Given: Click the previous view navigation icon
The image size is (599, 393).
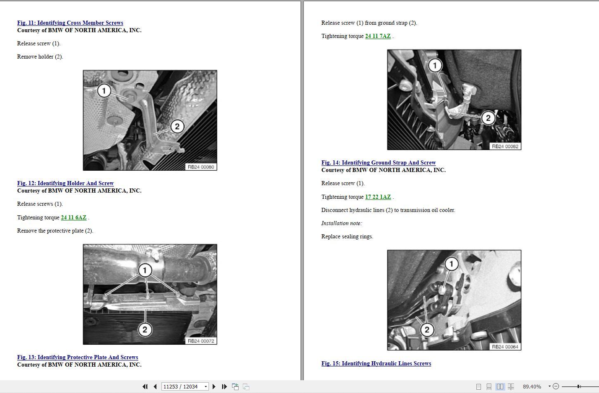Looking at the screenshot, I should click(x=235, y=386).
